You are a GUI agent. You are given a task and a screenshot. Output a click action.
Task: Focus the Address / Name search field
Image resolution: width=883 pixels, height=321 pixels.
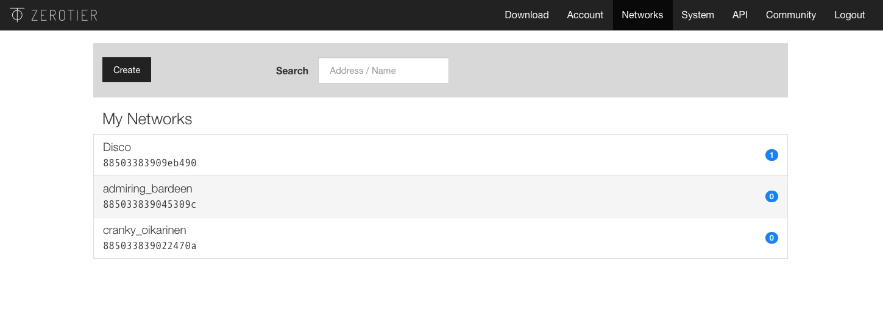tap(383, 71)
